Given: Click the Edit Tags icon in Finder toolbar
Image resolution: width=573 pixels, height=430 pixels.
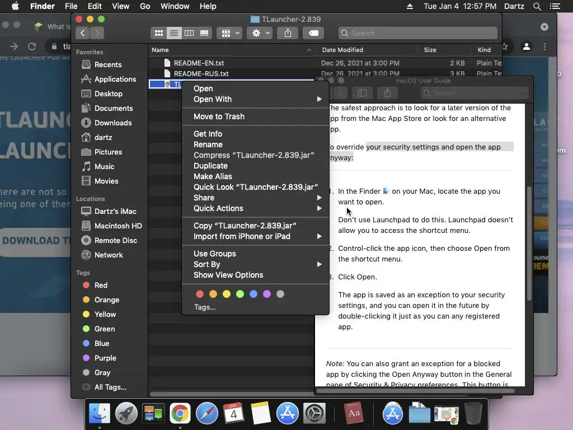Looking at the screenshot, I should pyautogui.click(x=313, y=33).
